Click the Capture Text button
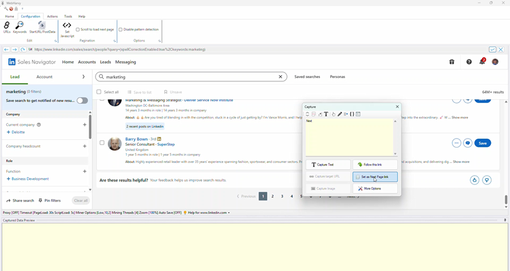Image resolution: width=510 pixels, height=271 pixels. click(328, 165)
